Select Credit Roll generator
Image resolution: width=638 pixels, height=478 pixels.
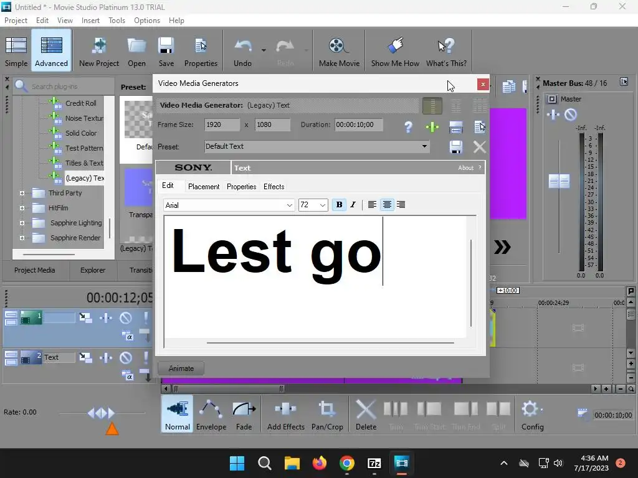pyautogui.click(x=80, y=103)
